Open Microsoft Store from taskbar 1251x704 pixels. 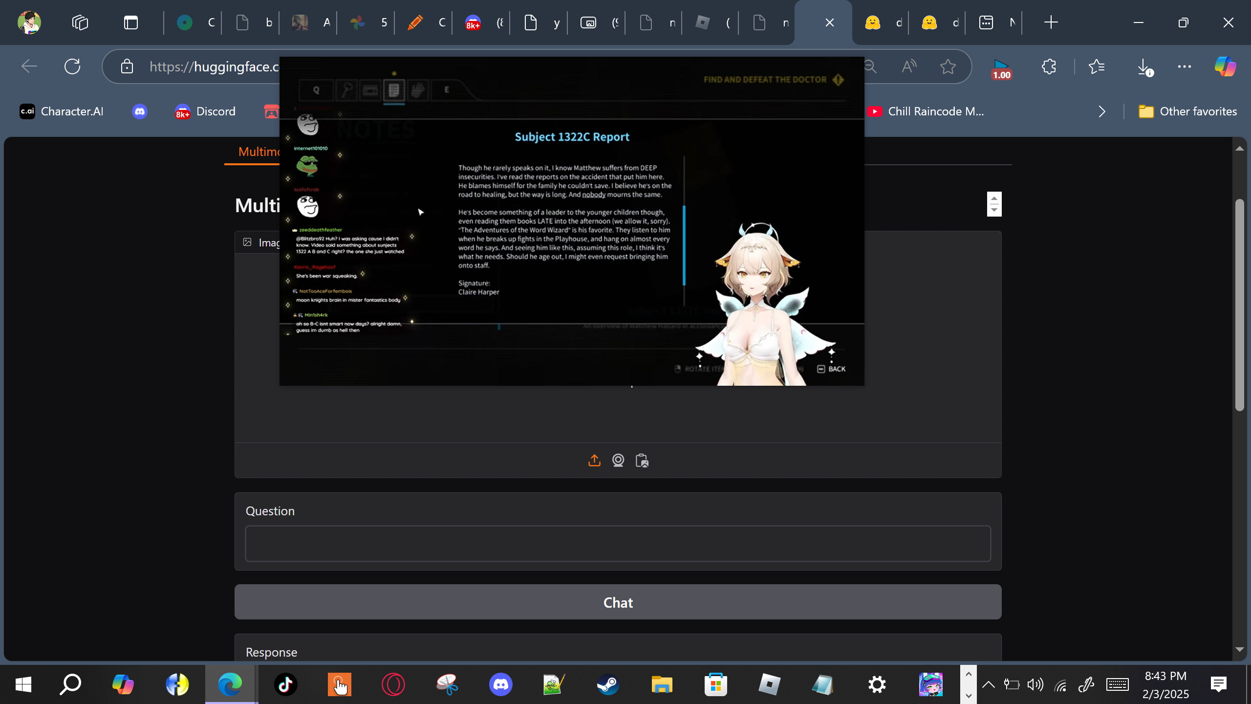pos(716,684)
